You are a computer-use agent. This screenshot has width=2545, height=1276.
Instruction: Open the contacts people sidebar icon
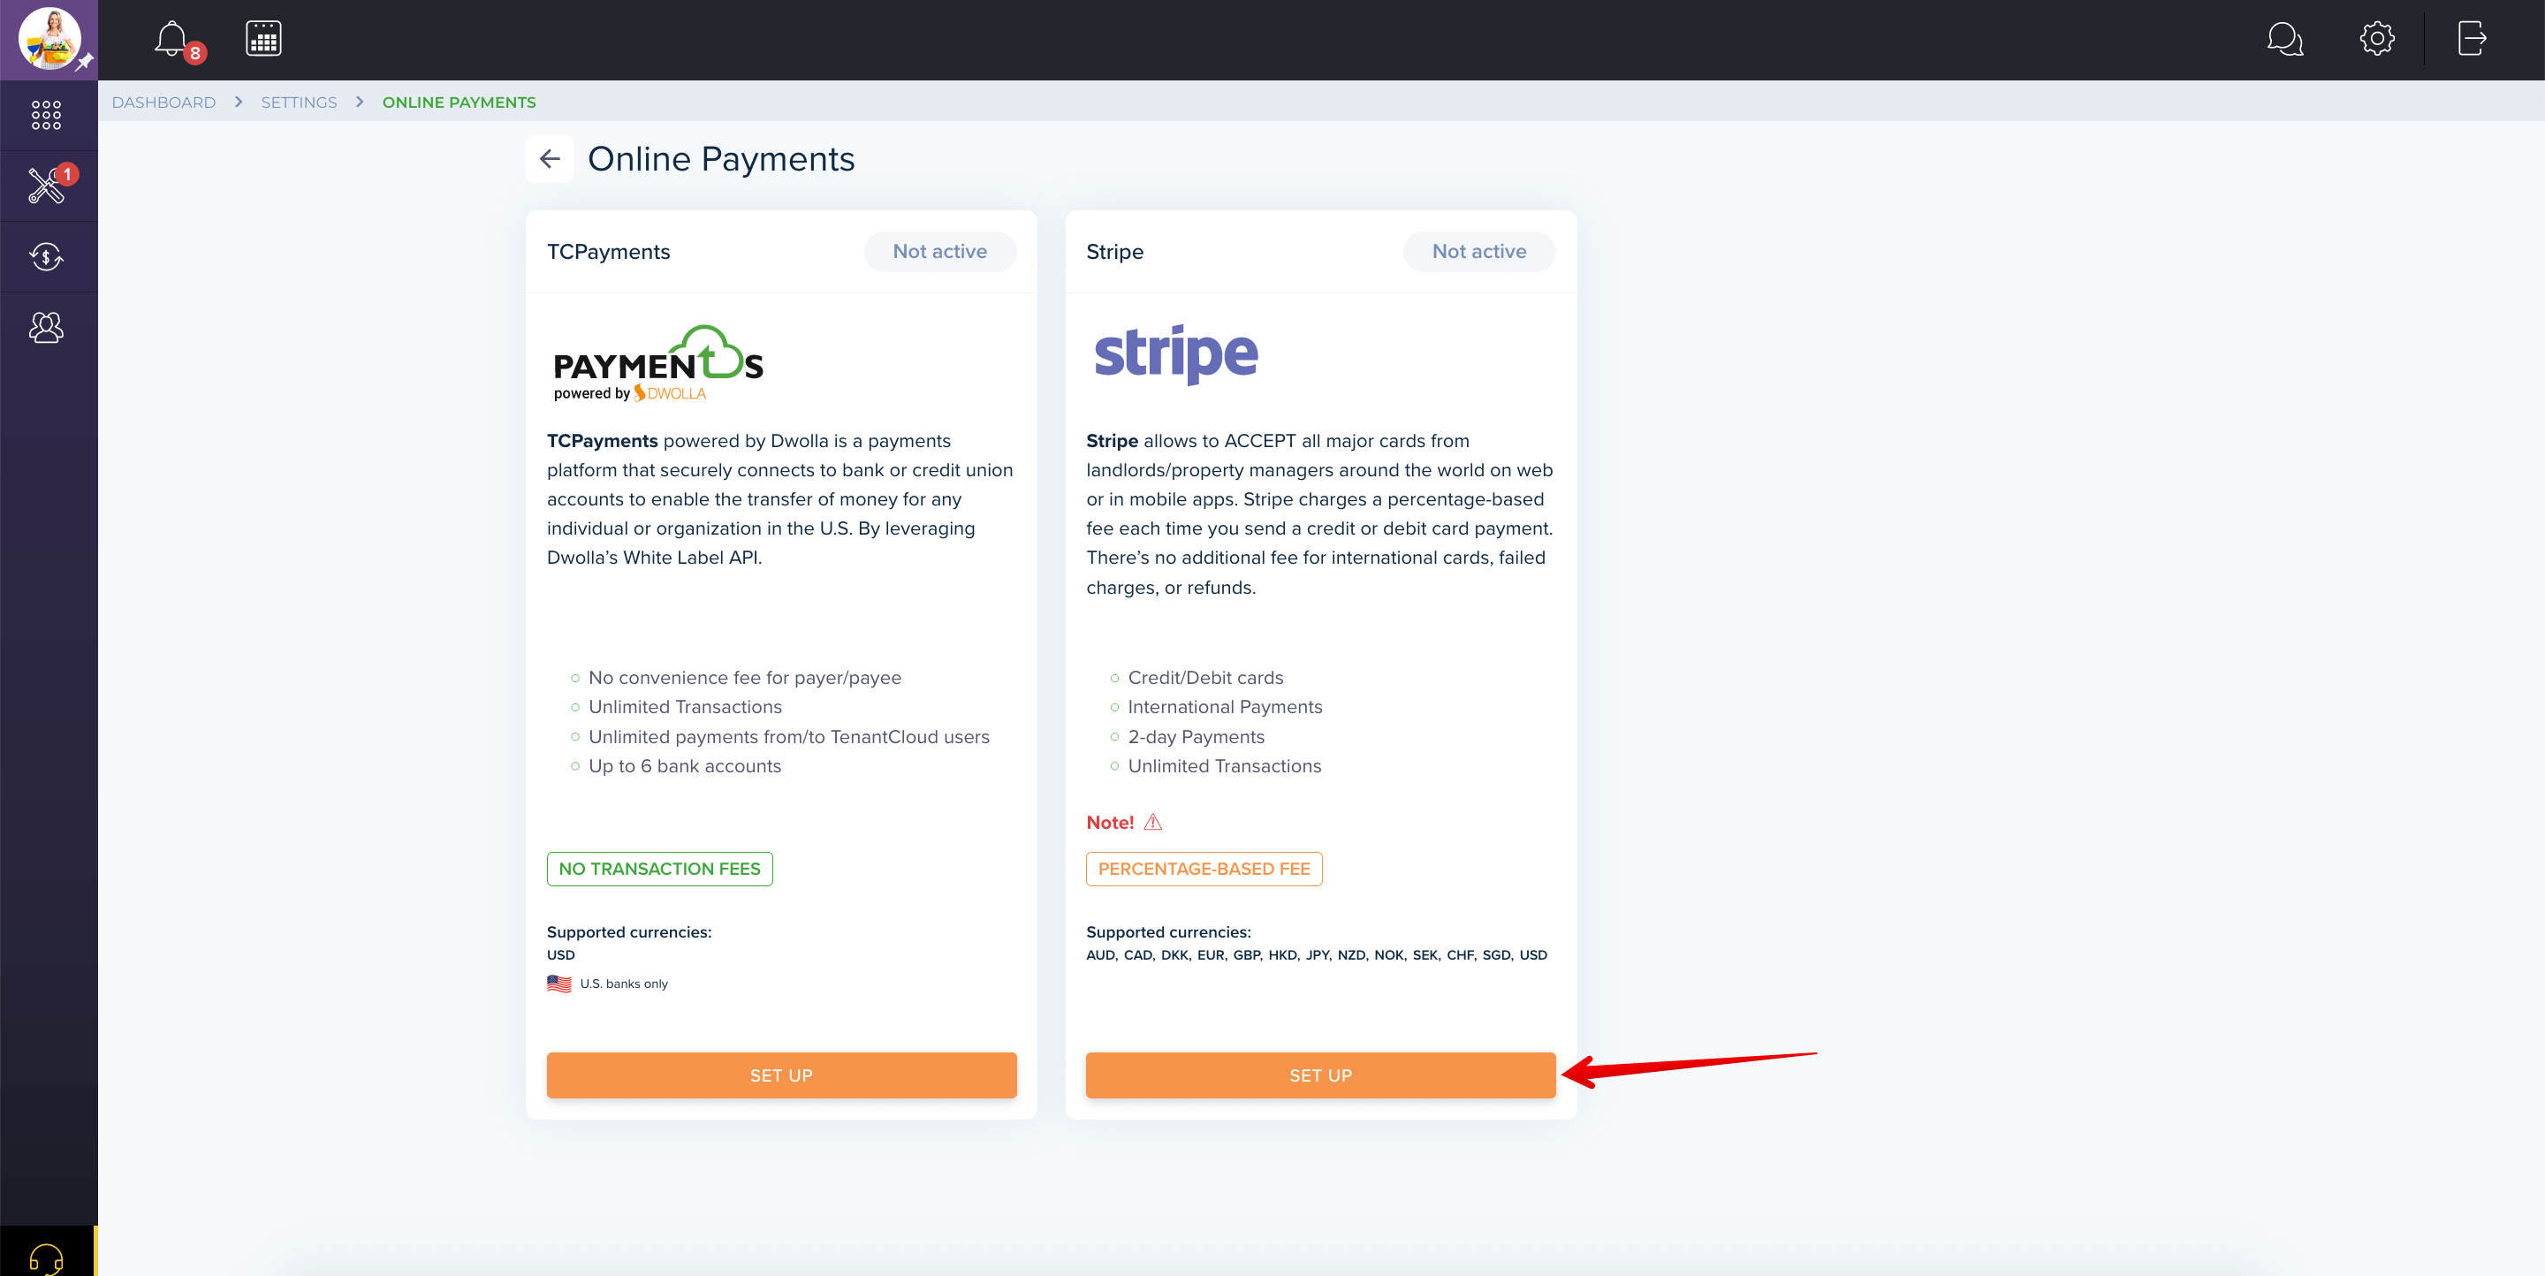click(x=47, y=327)
